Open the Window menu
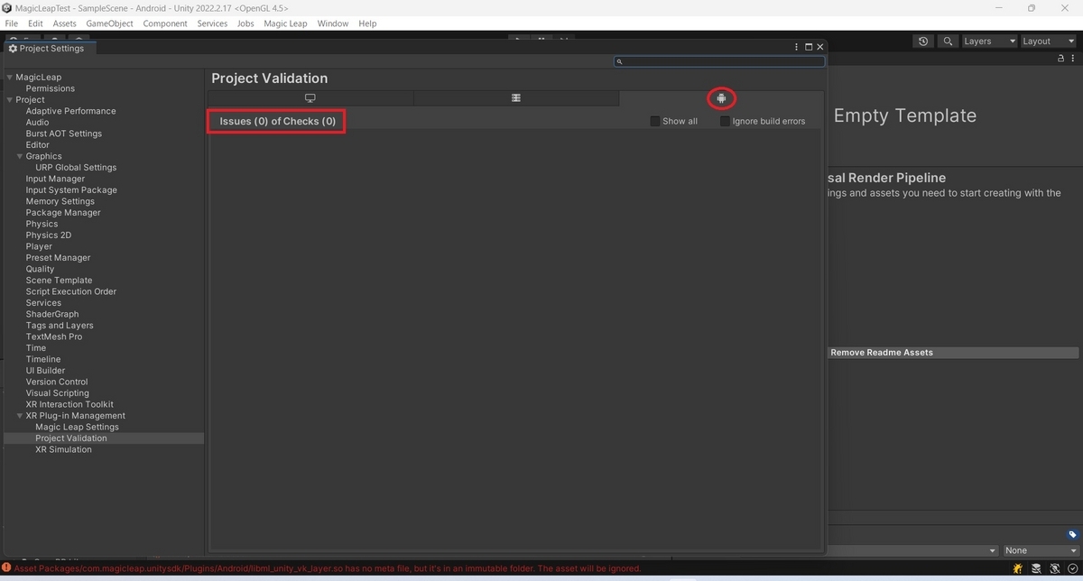This screenshot has height=581, width=1083. coord(333,23)
